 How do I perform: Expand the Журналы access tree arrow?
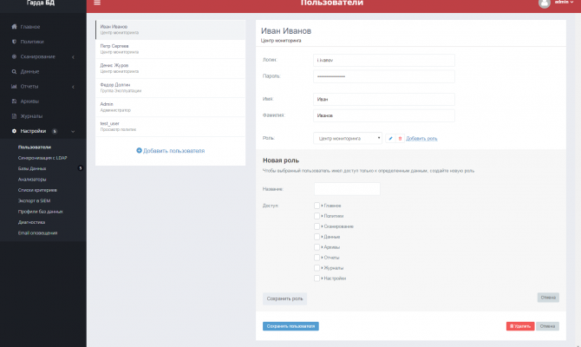click(x=323, y=268)
